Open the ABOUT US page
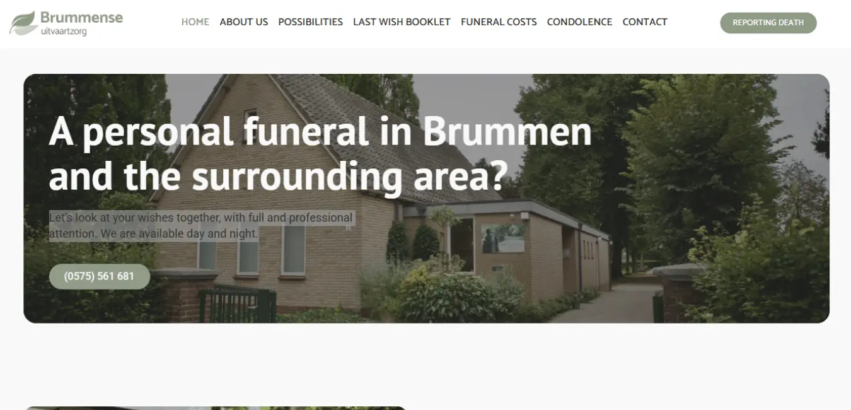The image size is (851, 410). [244, 22]
